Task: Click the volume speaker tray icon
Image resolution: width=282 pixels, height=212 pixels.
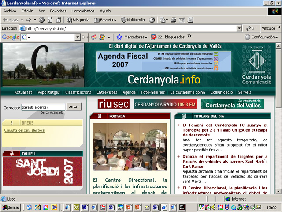Action: click(214, 208)
